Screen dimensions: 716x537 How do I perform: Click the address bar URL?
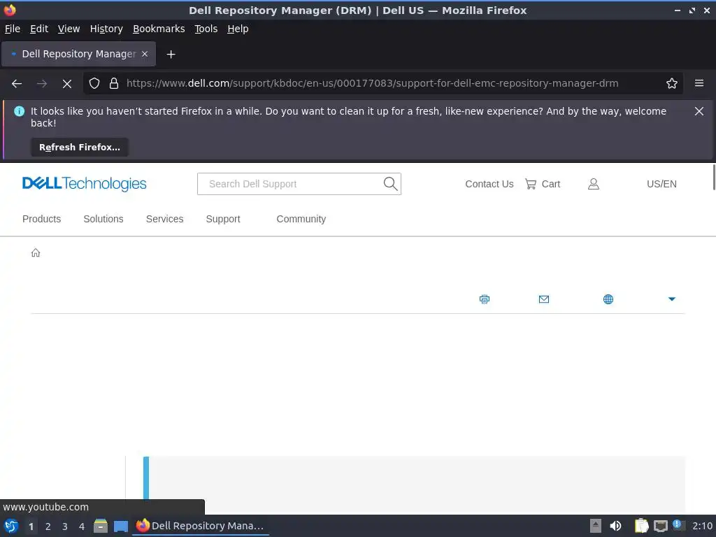point(372,84)
